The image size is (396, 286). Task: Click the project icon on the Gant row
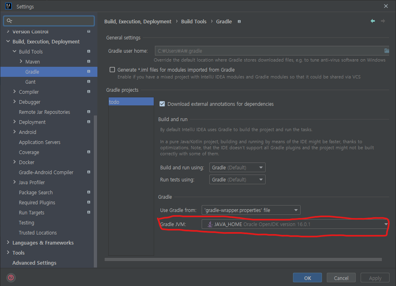coord(89,82)
